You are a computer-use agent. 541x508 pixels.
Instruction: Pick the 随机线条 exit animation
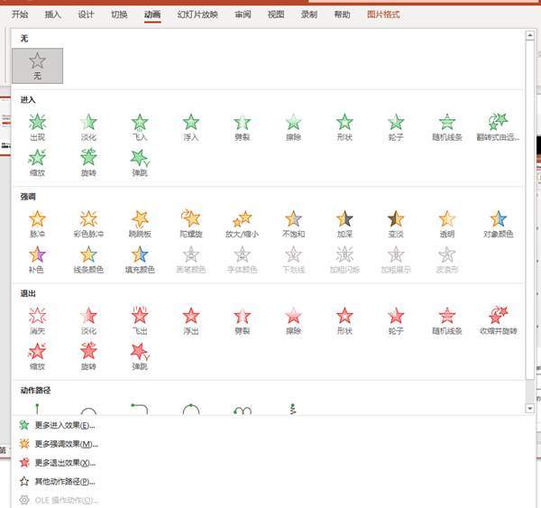(447, 321)
